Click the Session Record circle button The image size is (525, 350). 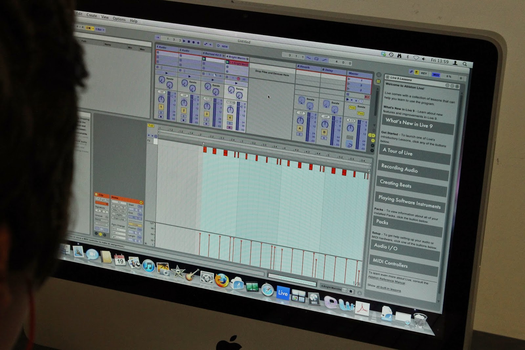point(218,46)
